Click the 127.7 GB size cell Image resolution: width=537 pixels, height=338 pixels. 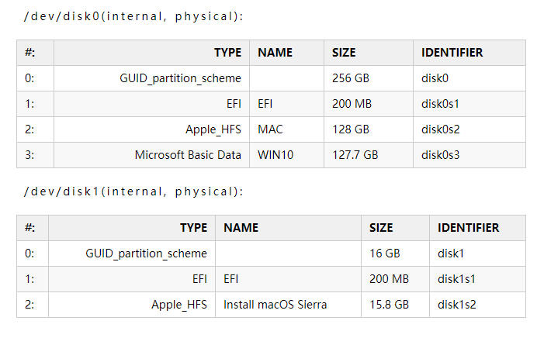pos(355,155)
